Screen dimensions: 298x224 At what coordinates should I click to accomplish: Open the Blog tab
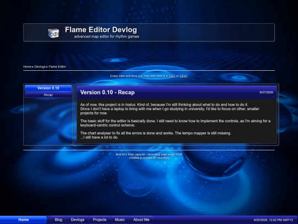click(58, 220)
